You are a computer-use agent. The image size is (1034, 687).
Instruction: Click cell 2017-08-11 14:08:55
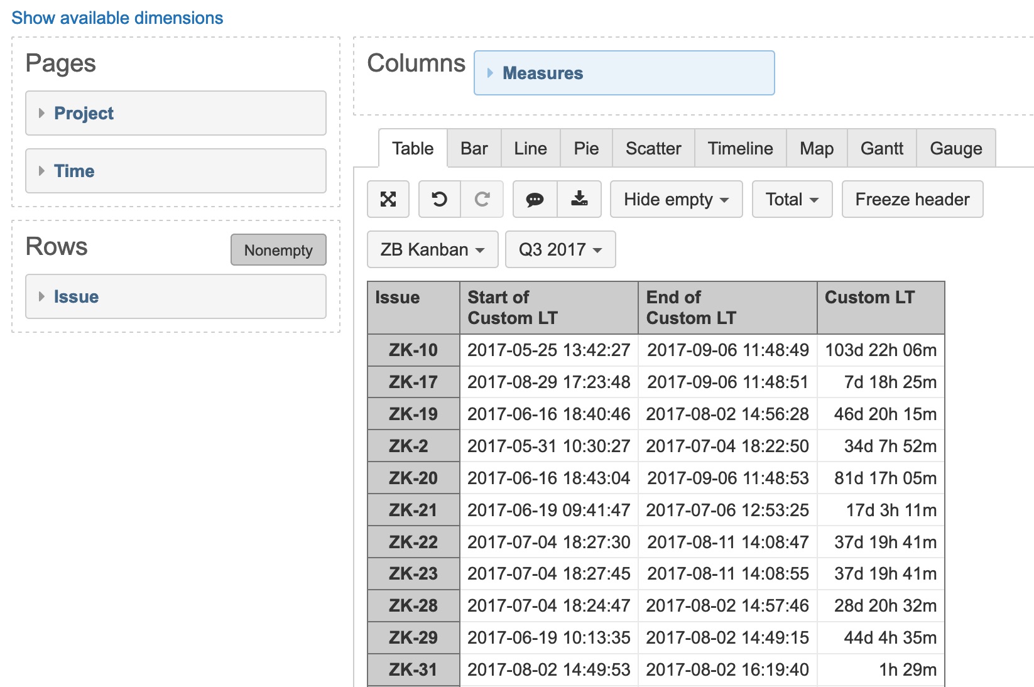pos(727,573)
